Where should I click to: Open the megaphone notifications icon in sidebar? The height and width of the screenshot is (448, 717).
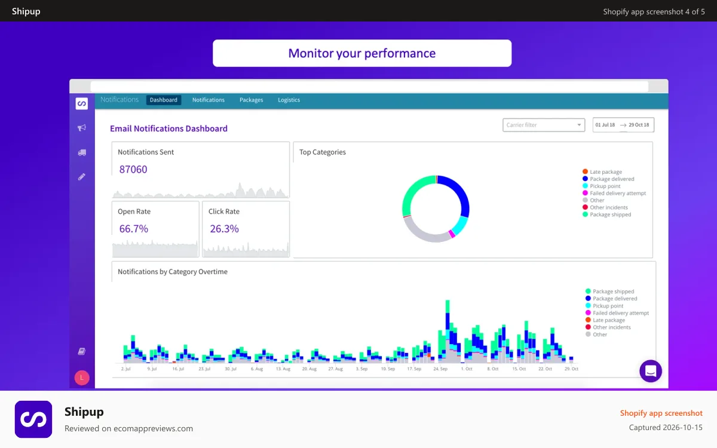coord(82,127)
